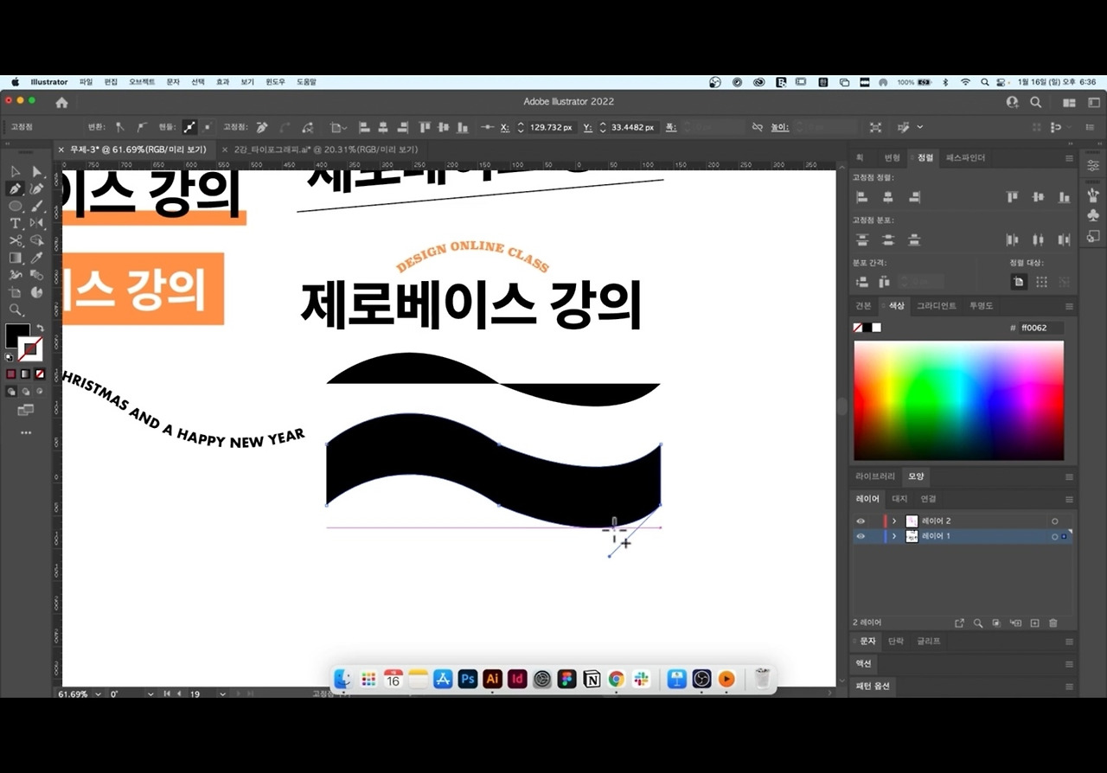Hide 레이어 2 with its eye icon
The height and width of the screenshot is (773, 1107).
pos(861,521)
